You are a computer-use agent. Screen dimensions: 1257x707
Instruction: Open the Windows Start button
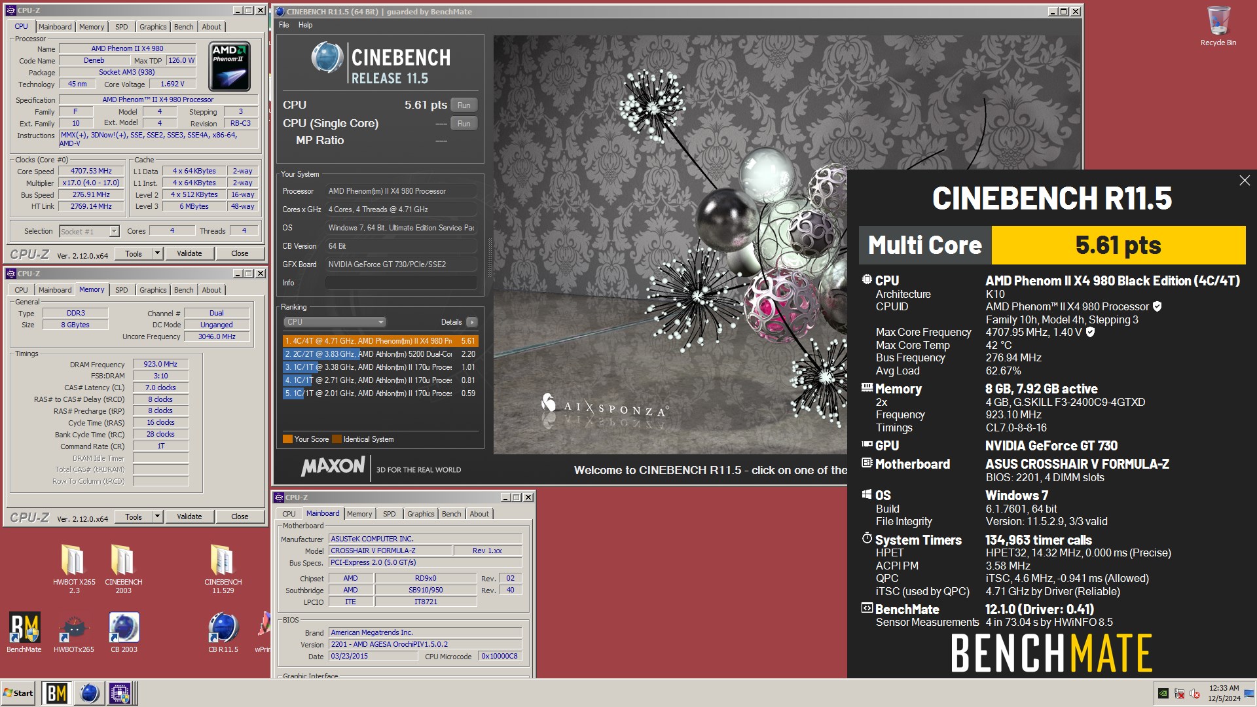[18, 693]
